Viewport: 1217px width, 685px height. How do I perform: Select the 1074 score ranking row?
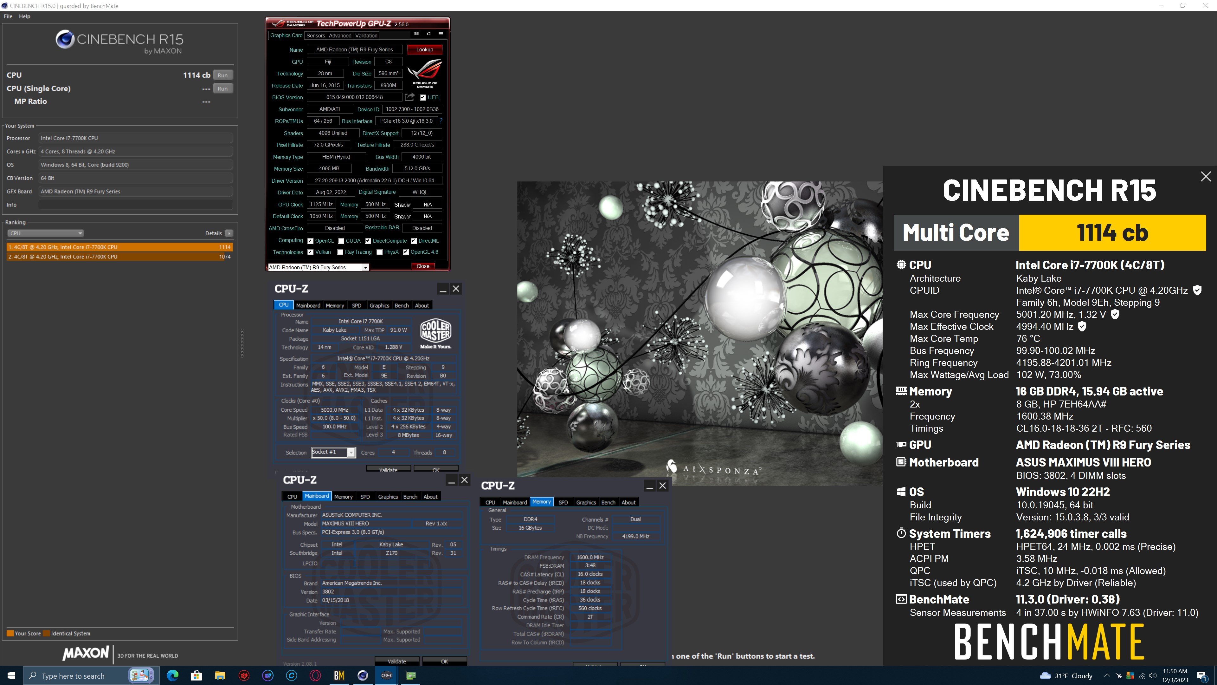119,257
